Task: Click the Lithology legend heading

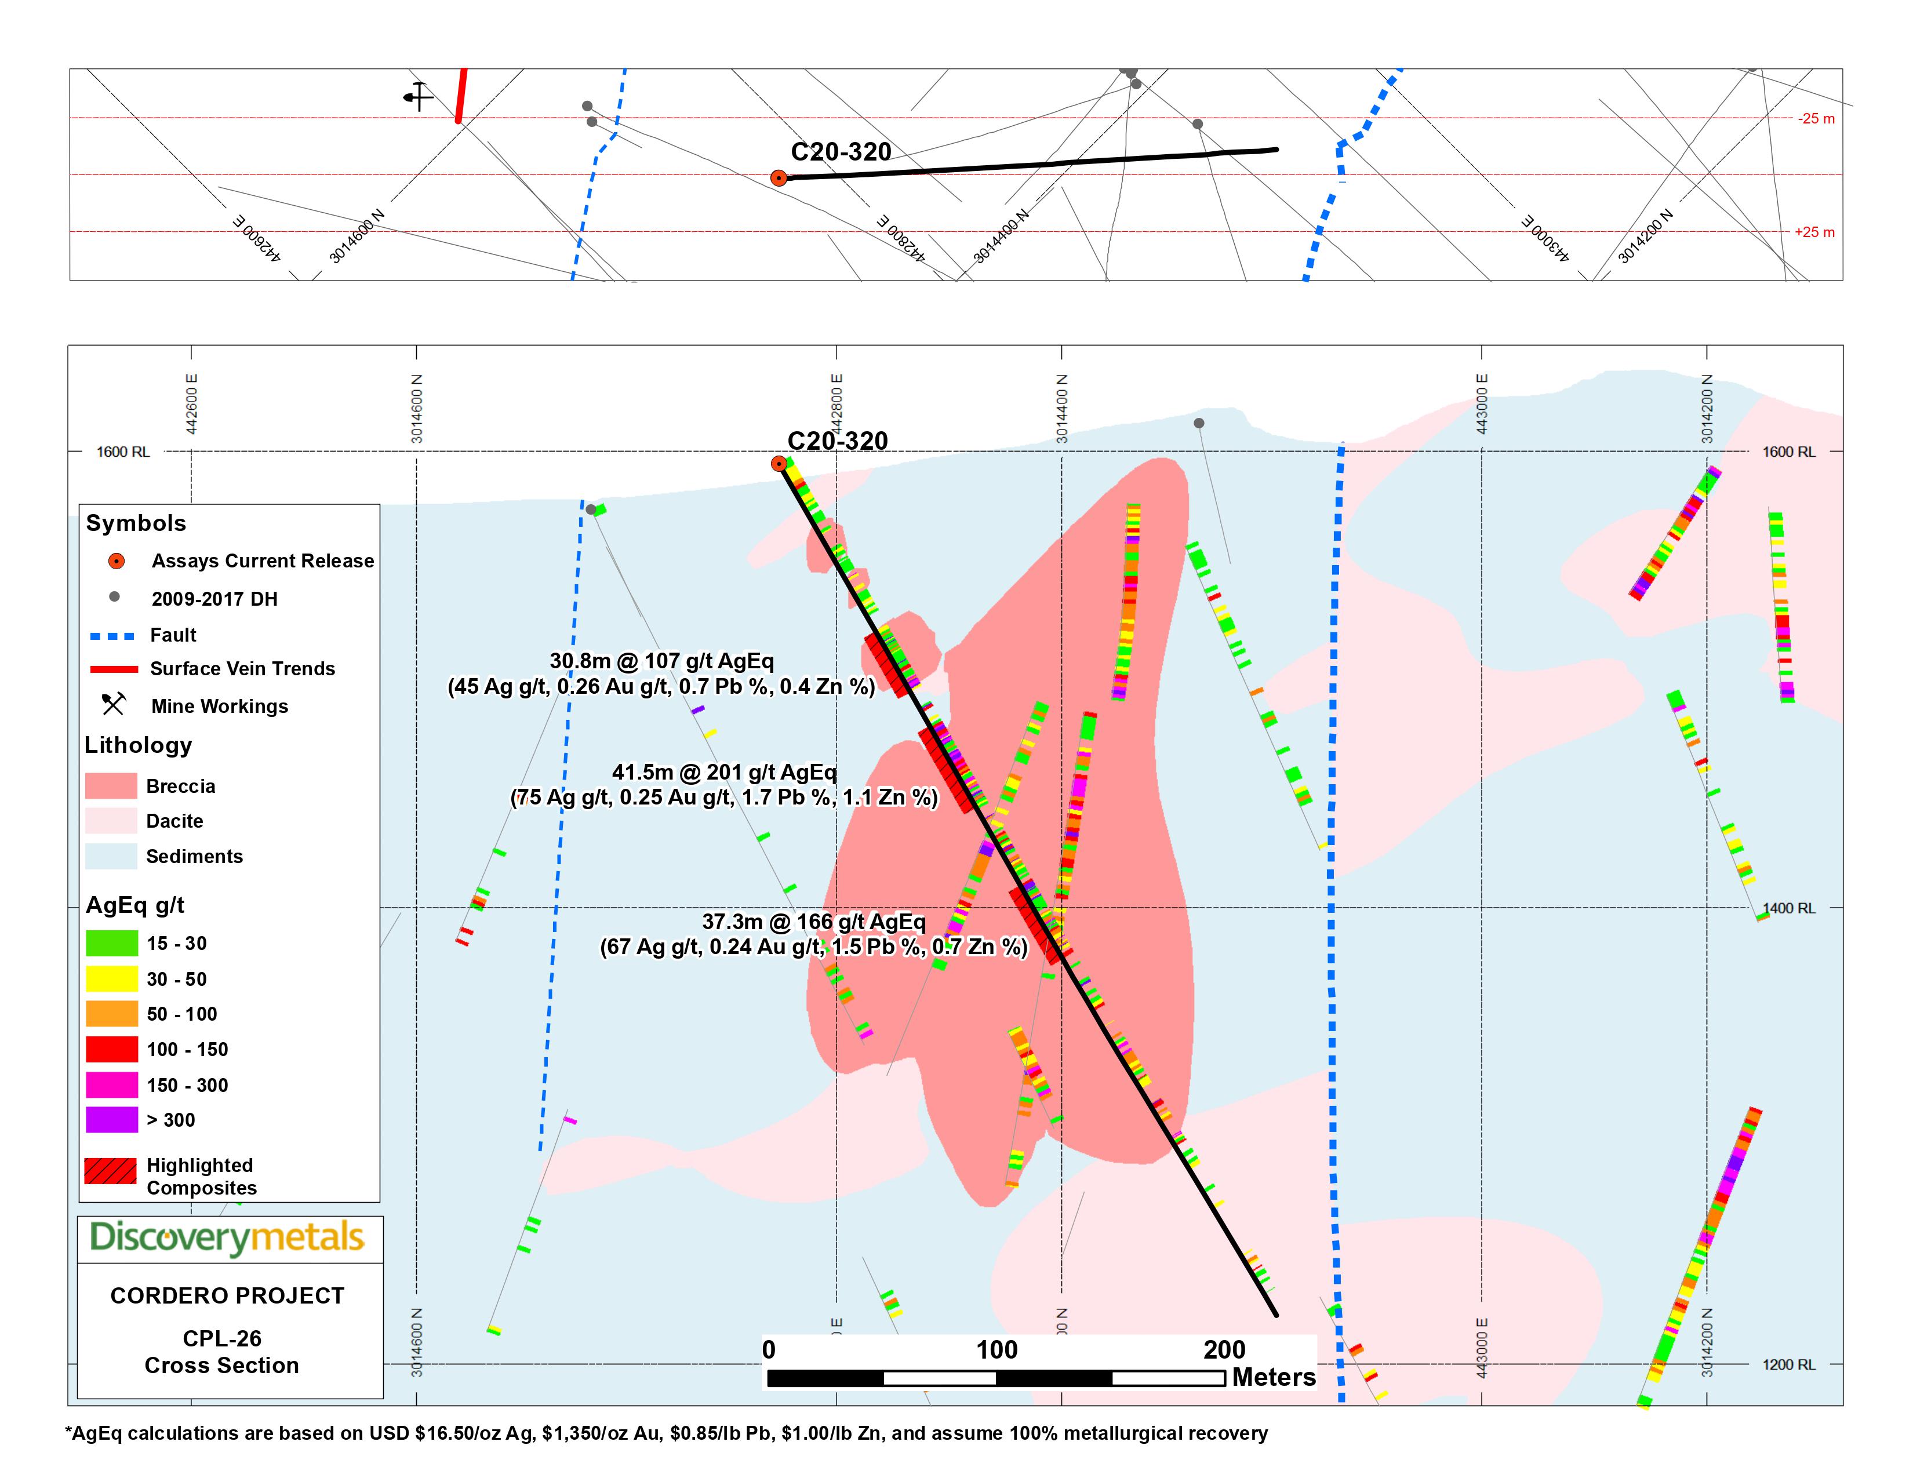Action: (137, 745)
